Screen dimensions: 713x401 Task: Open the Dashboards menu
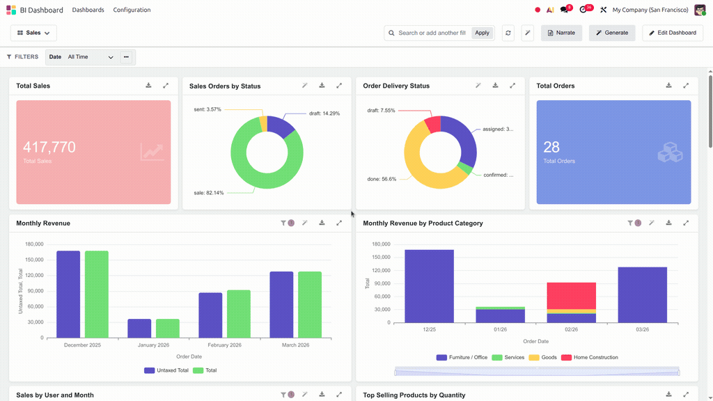coord(88,10)
